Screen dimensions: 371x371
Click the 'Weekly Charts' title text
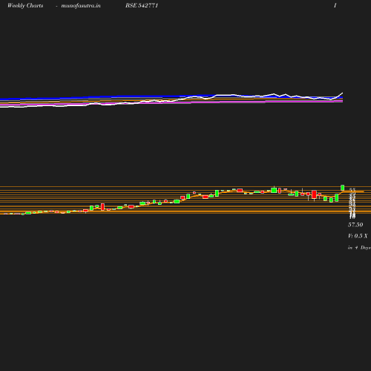pyautogui.click(x=25, y=6)
